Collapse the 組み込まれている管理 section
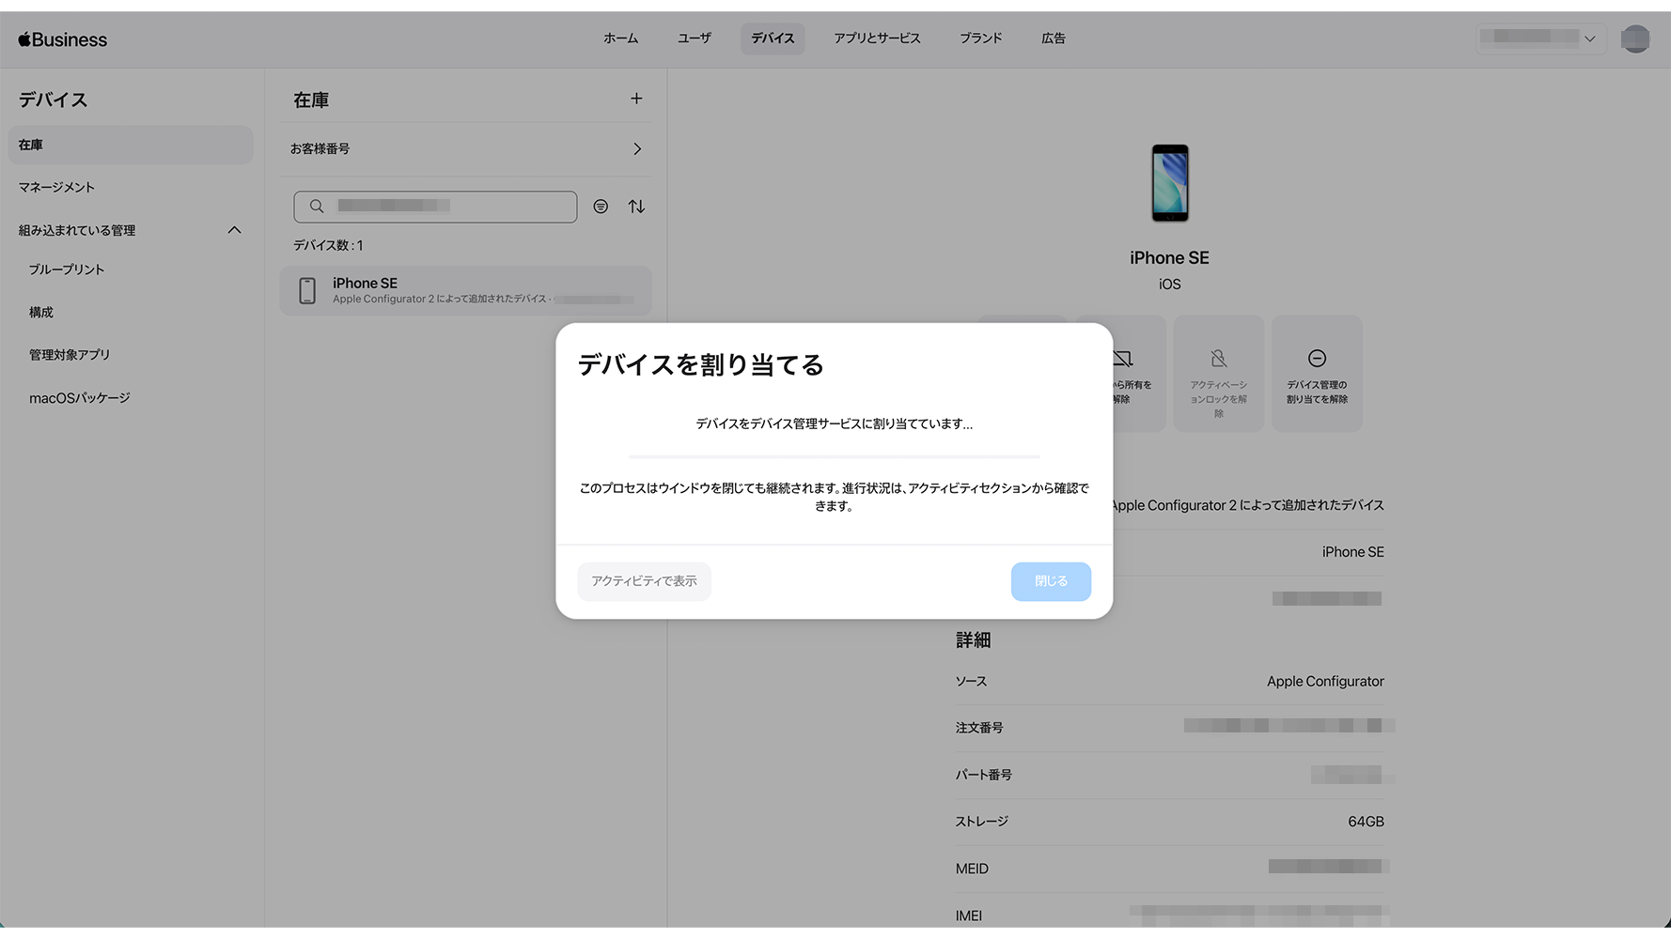The width and height of the screenshot is (1671, 939). [x=234, y=230]
